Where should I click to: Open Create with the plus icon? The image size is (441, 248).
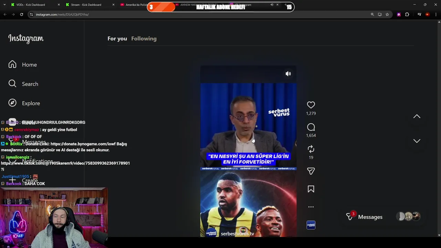12,180
